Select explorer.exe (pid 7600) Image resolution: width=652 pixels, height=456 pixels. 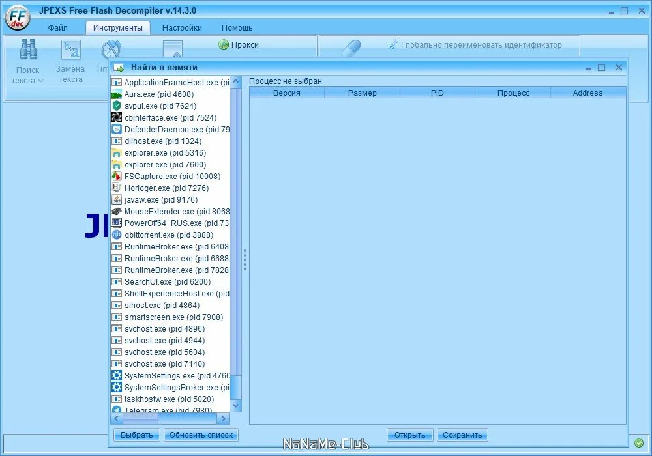[170, 164]
